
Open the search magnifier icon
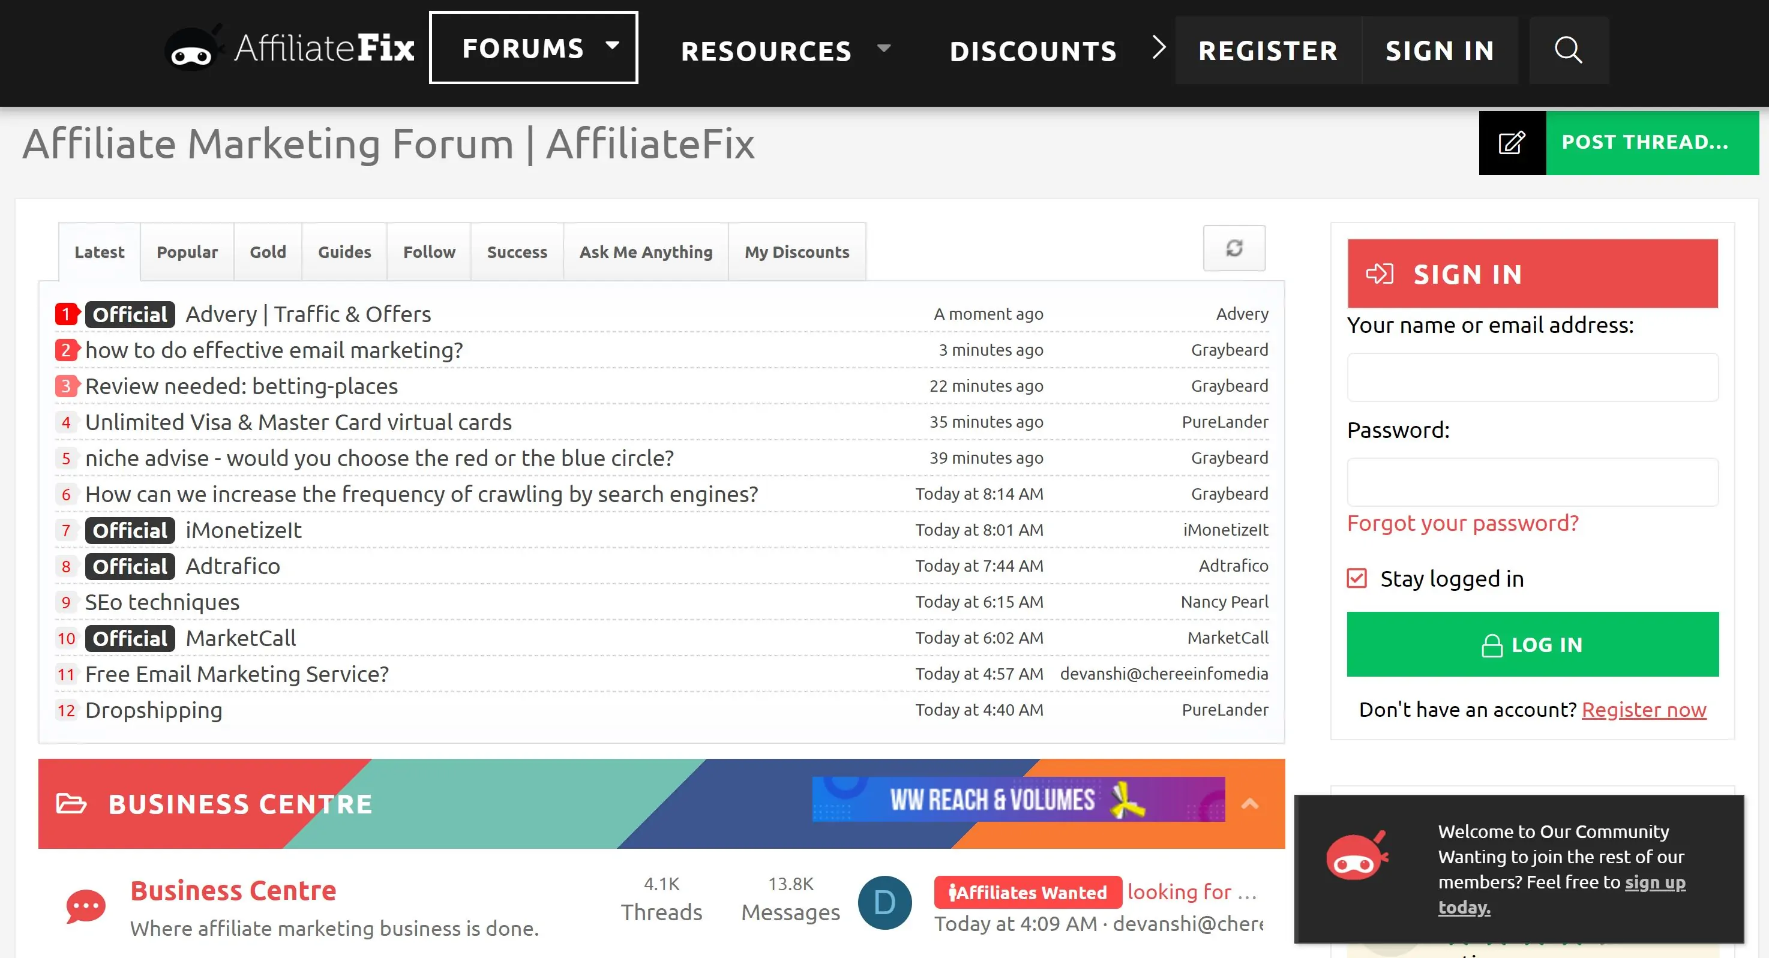1568,50
